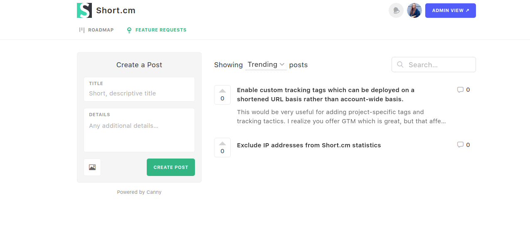
Task: Open comments on Exclude IP addresses post
Action: (463, 145)
